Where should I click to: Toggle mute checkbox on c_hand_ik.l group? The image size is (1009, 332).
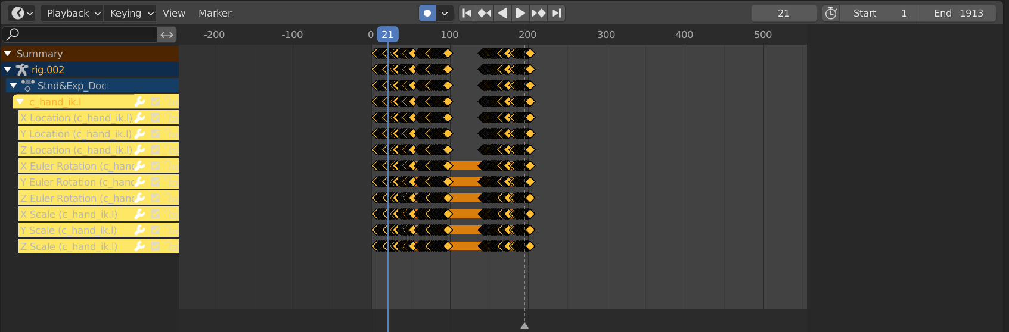(156, 102)
